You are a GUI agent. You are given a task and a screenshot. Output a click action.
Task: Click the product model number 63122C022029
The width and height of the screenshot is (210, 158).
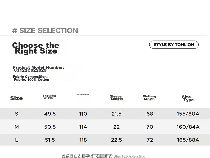coord(30,70)
